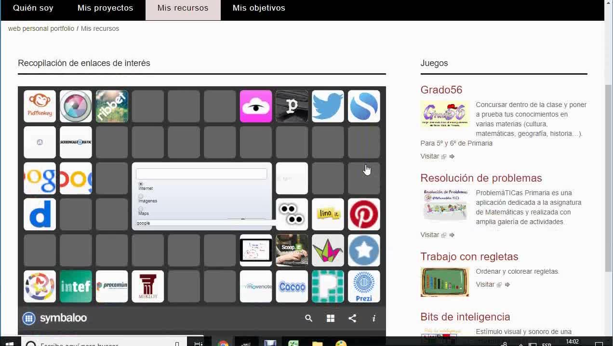Open the green pixelated P tile
Viewport: 613px width, 346px height.
[328, 286]
